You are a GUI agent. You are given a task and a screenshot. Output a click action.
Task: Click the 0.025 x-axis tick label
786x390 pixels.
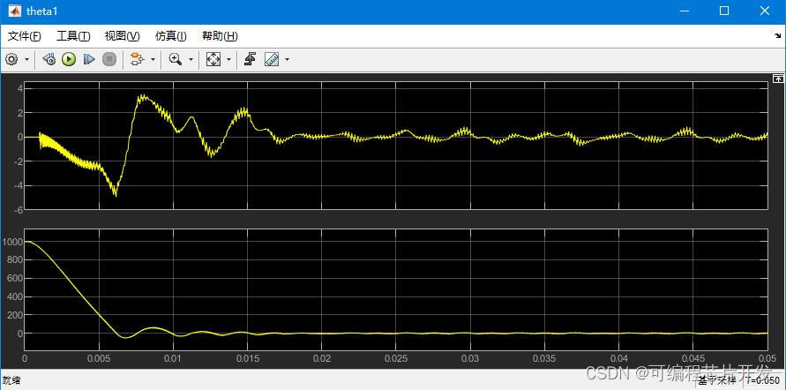click(x=396, y=359)
